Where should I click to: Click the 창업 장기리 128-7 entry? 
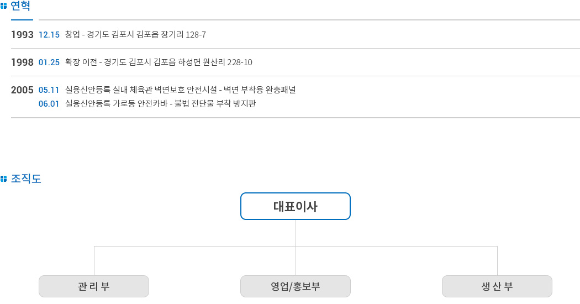(x=135, y=34)
